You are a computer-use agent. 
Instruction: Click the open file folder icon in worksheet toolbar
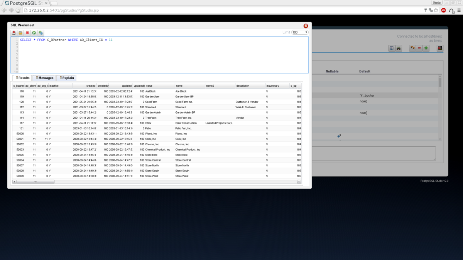coord(21,33)
